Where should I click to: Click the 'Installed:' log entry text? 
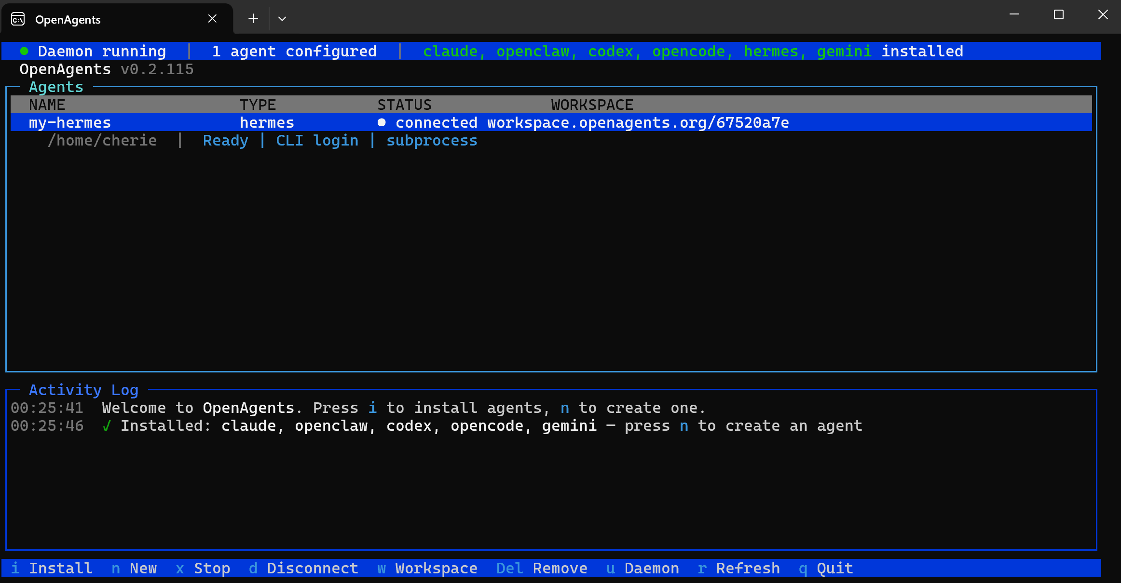coord(166,426)
